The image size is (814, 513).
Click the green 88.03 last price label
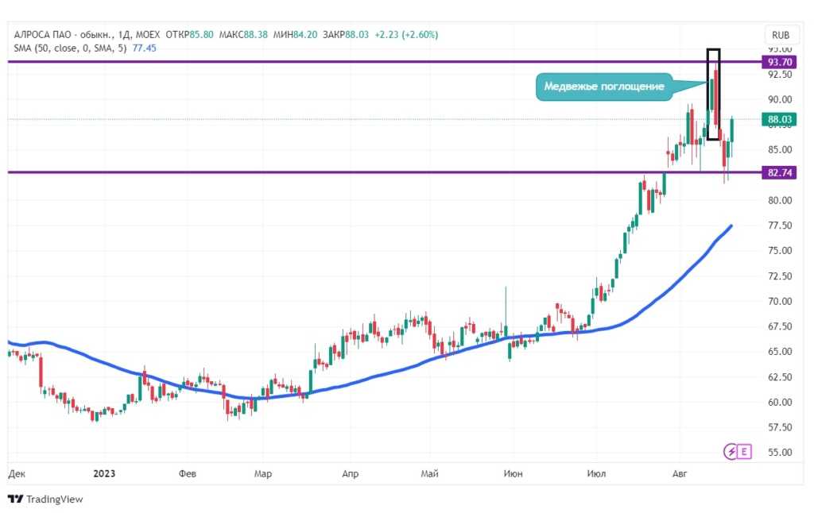click(x=778, y=120)
